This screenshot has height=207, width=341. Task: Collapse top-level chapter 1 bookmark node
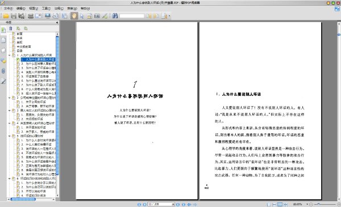[x=9, y=56]
